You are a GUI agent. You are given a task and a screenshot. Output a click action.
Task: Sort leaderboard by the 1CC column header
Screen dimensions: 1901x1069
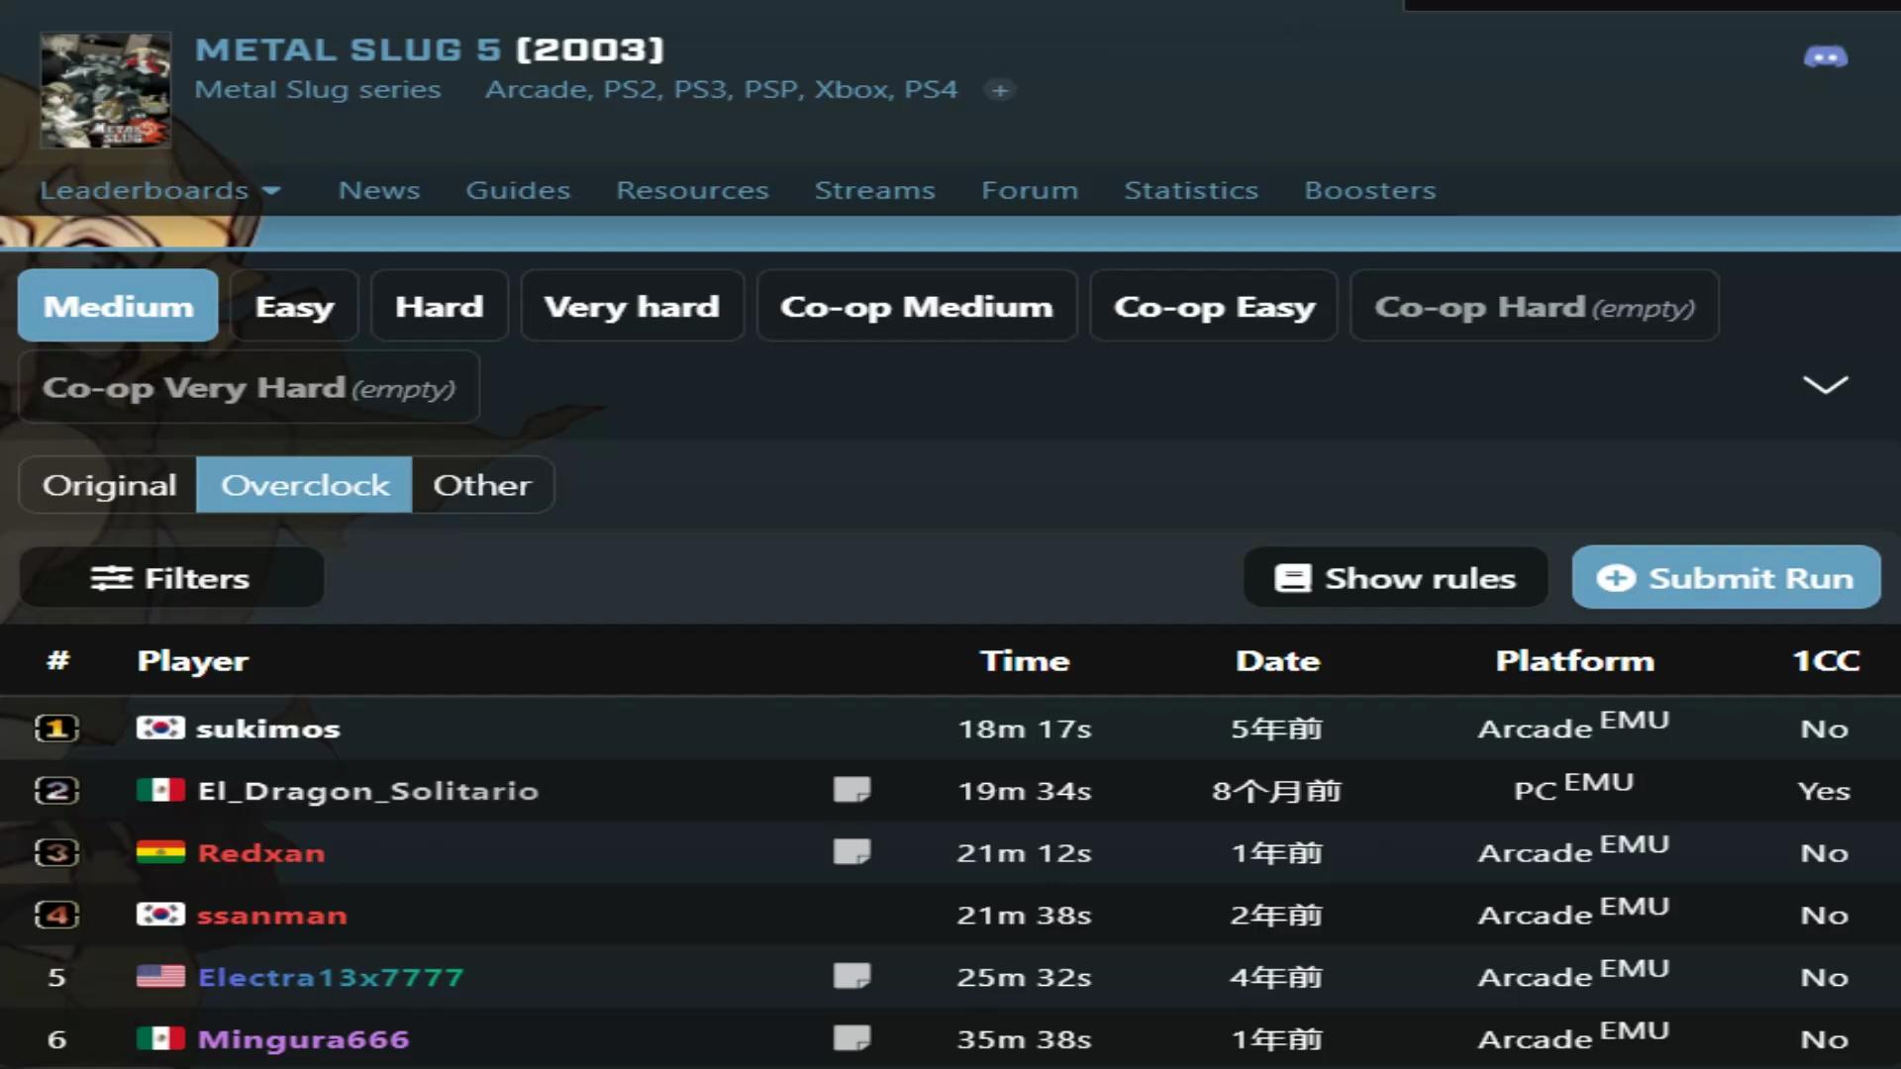[x=1826, y=660]
